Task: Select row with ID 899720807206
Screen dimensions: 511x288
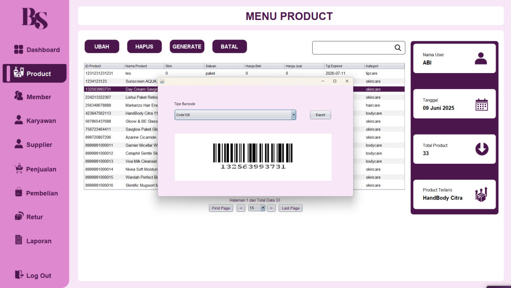Action: point(121,137)
